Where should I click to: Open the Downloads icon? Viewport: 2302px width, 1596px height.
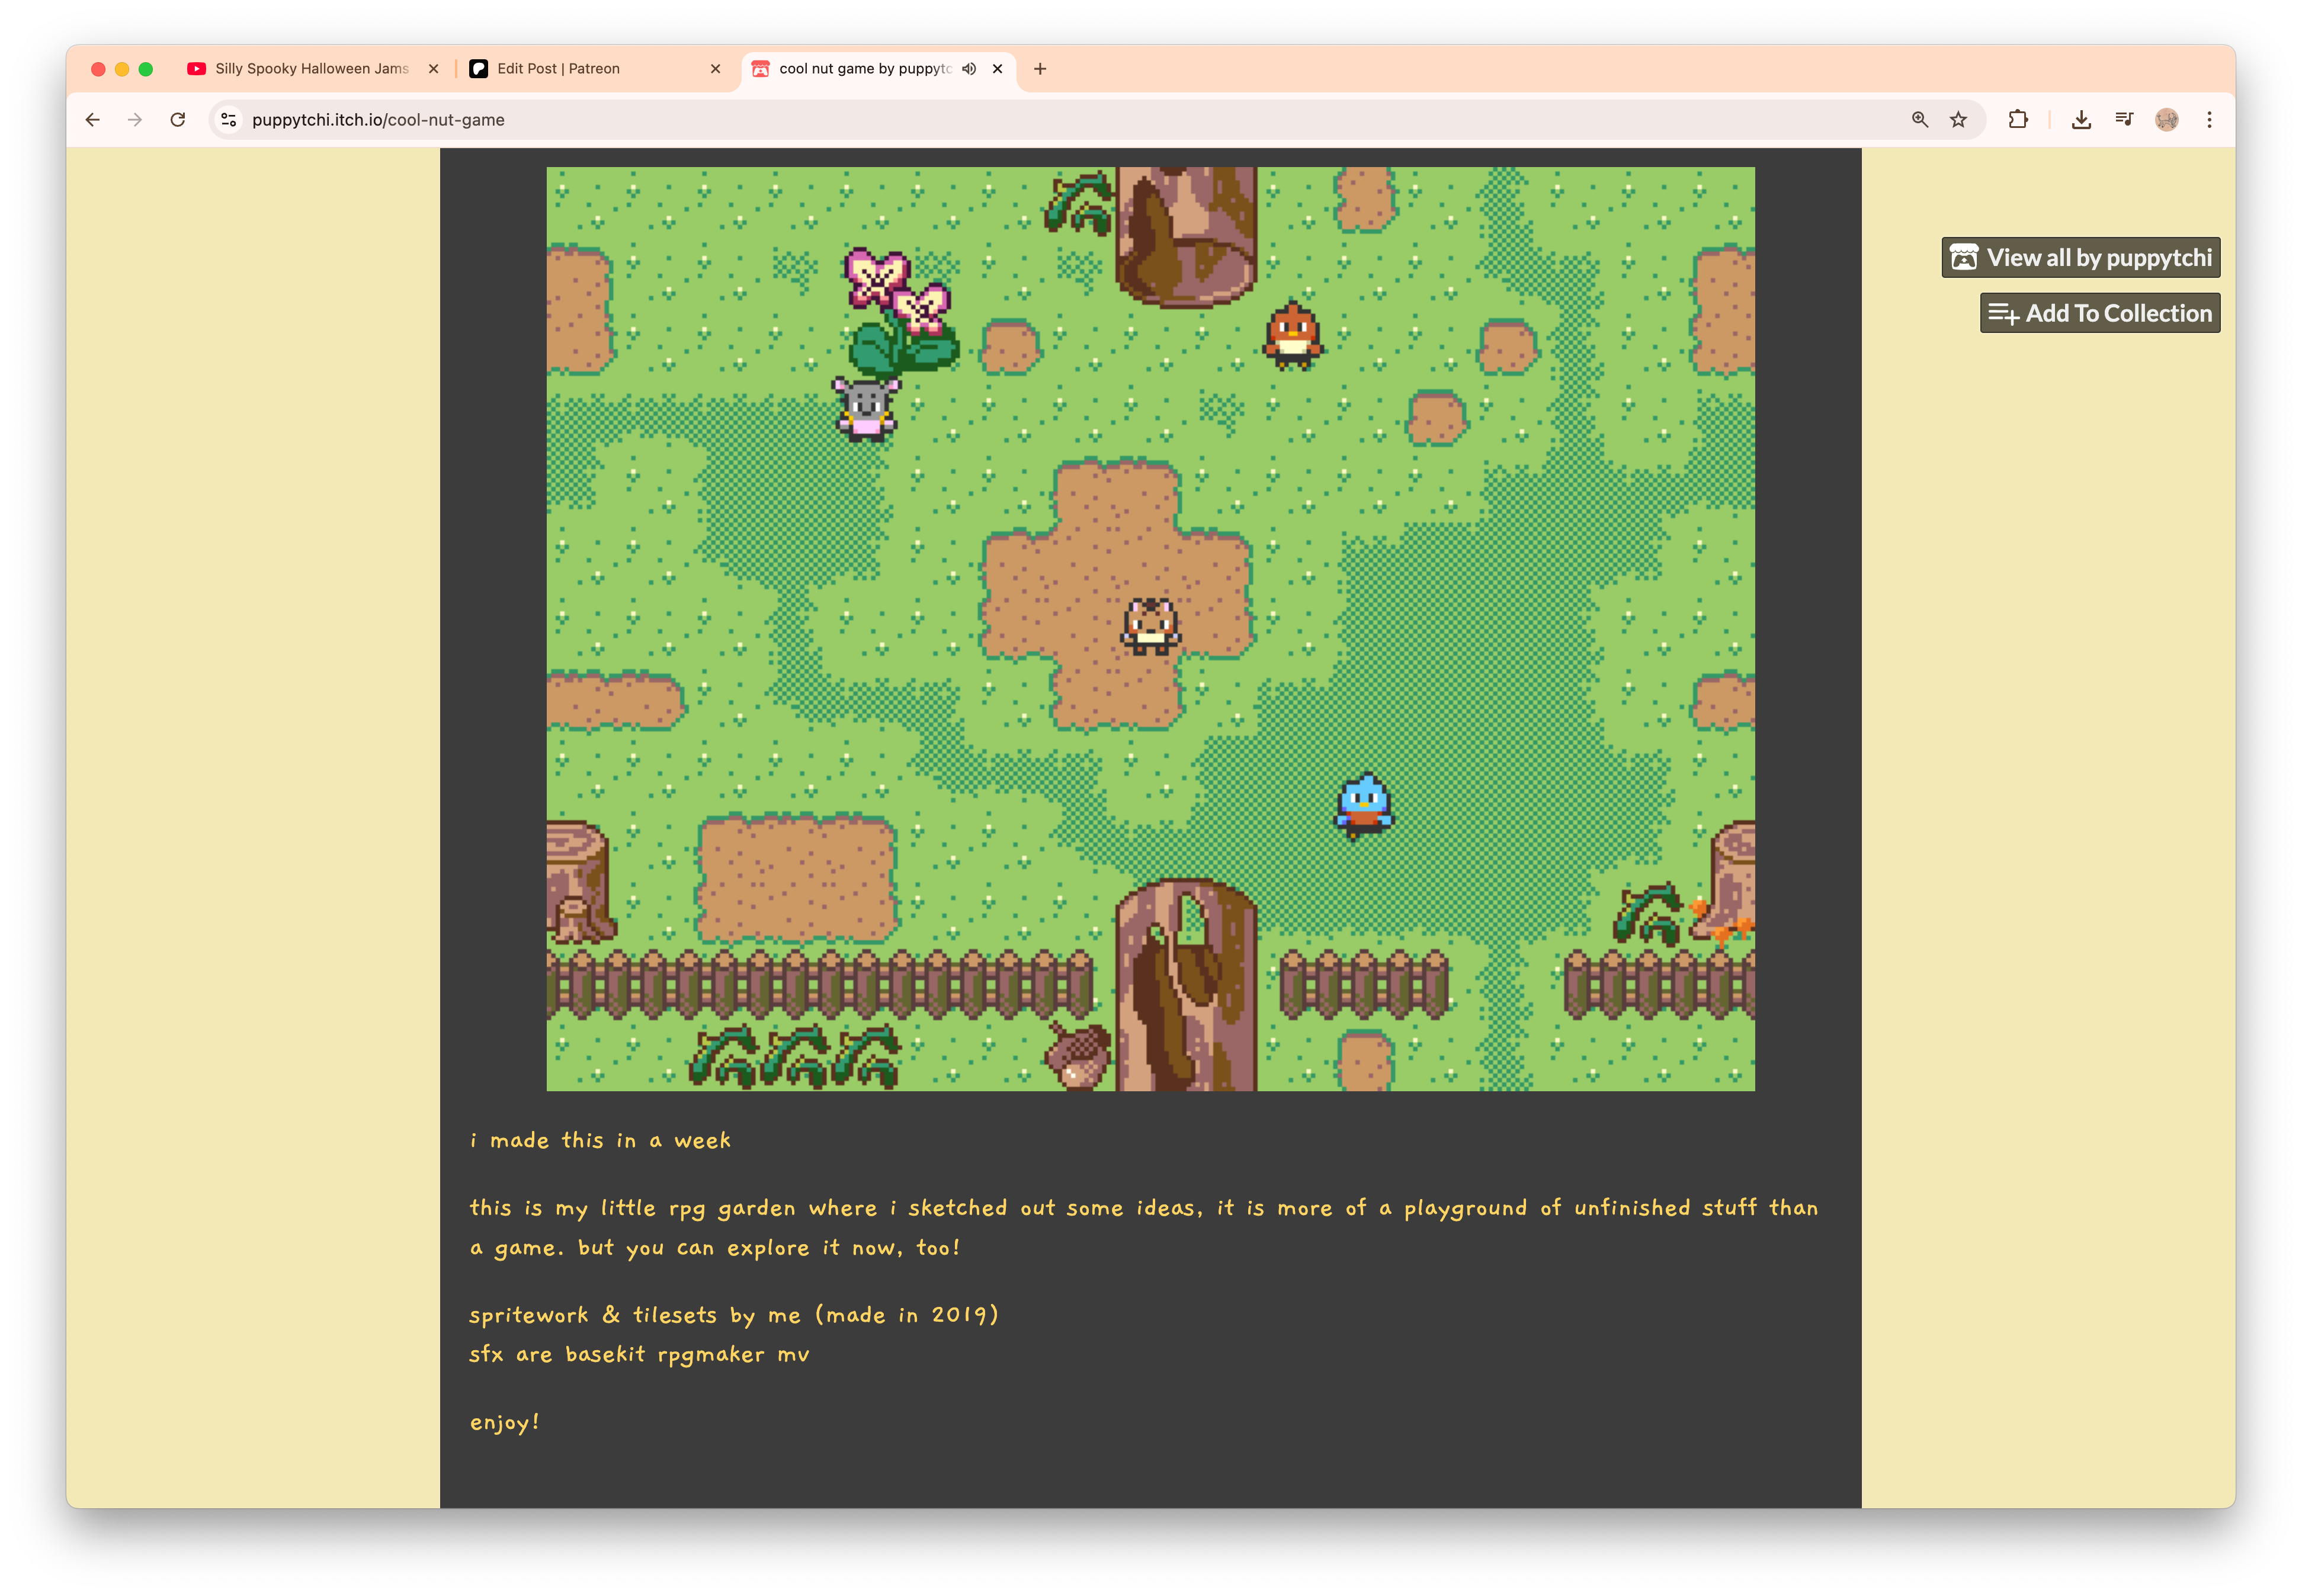pyautogui.click(x=2081, y=120)
